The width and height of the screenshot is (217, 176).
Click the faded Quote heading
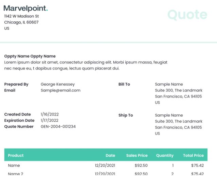coord(187,15)
